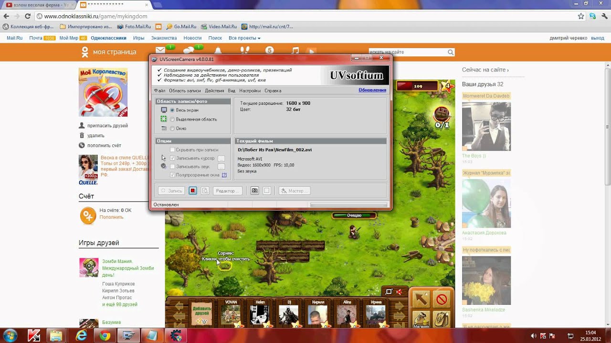Viewport: 611px width, 343px height.
Task: Click the volume speaker tray icon
Action: pyautogui.click(x=533, y=336)
